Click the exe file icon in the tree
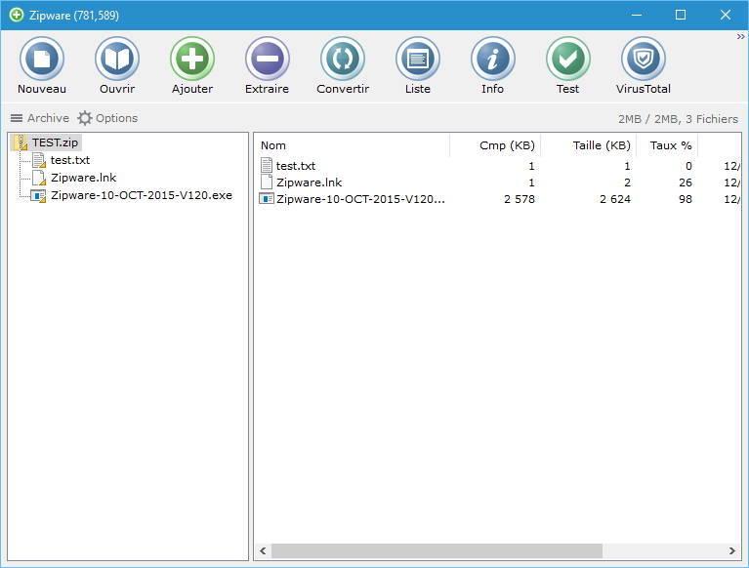749x568 pixels. click(38, 196)
